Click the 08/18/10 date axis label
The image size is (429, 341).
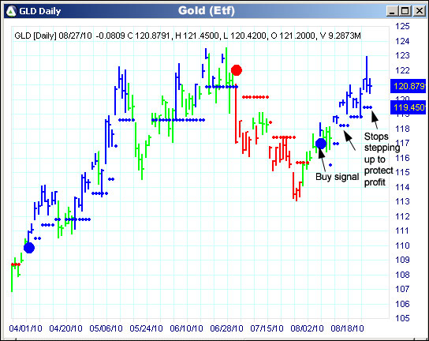point(347,328)
